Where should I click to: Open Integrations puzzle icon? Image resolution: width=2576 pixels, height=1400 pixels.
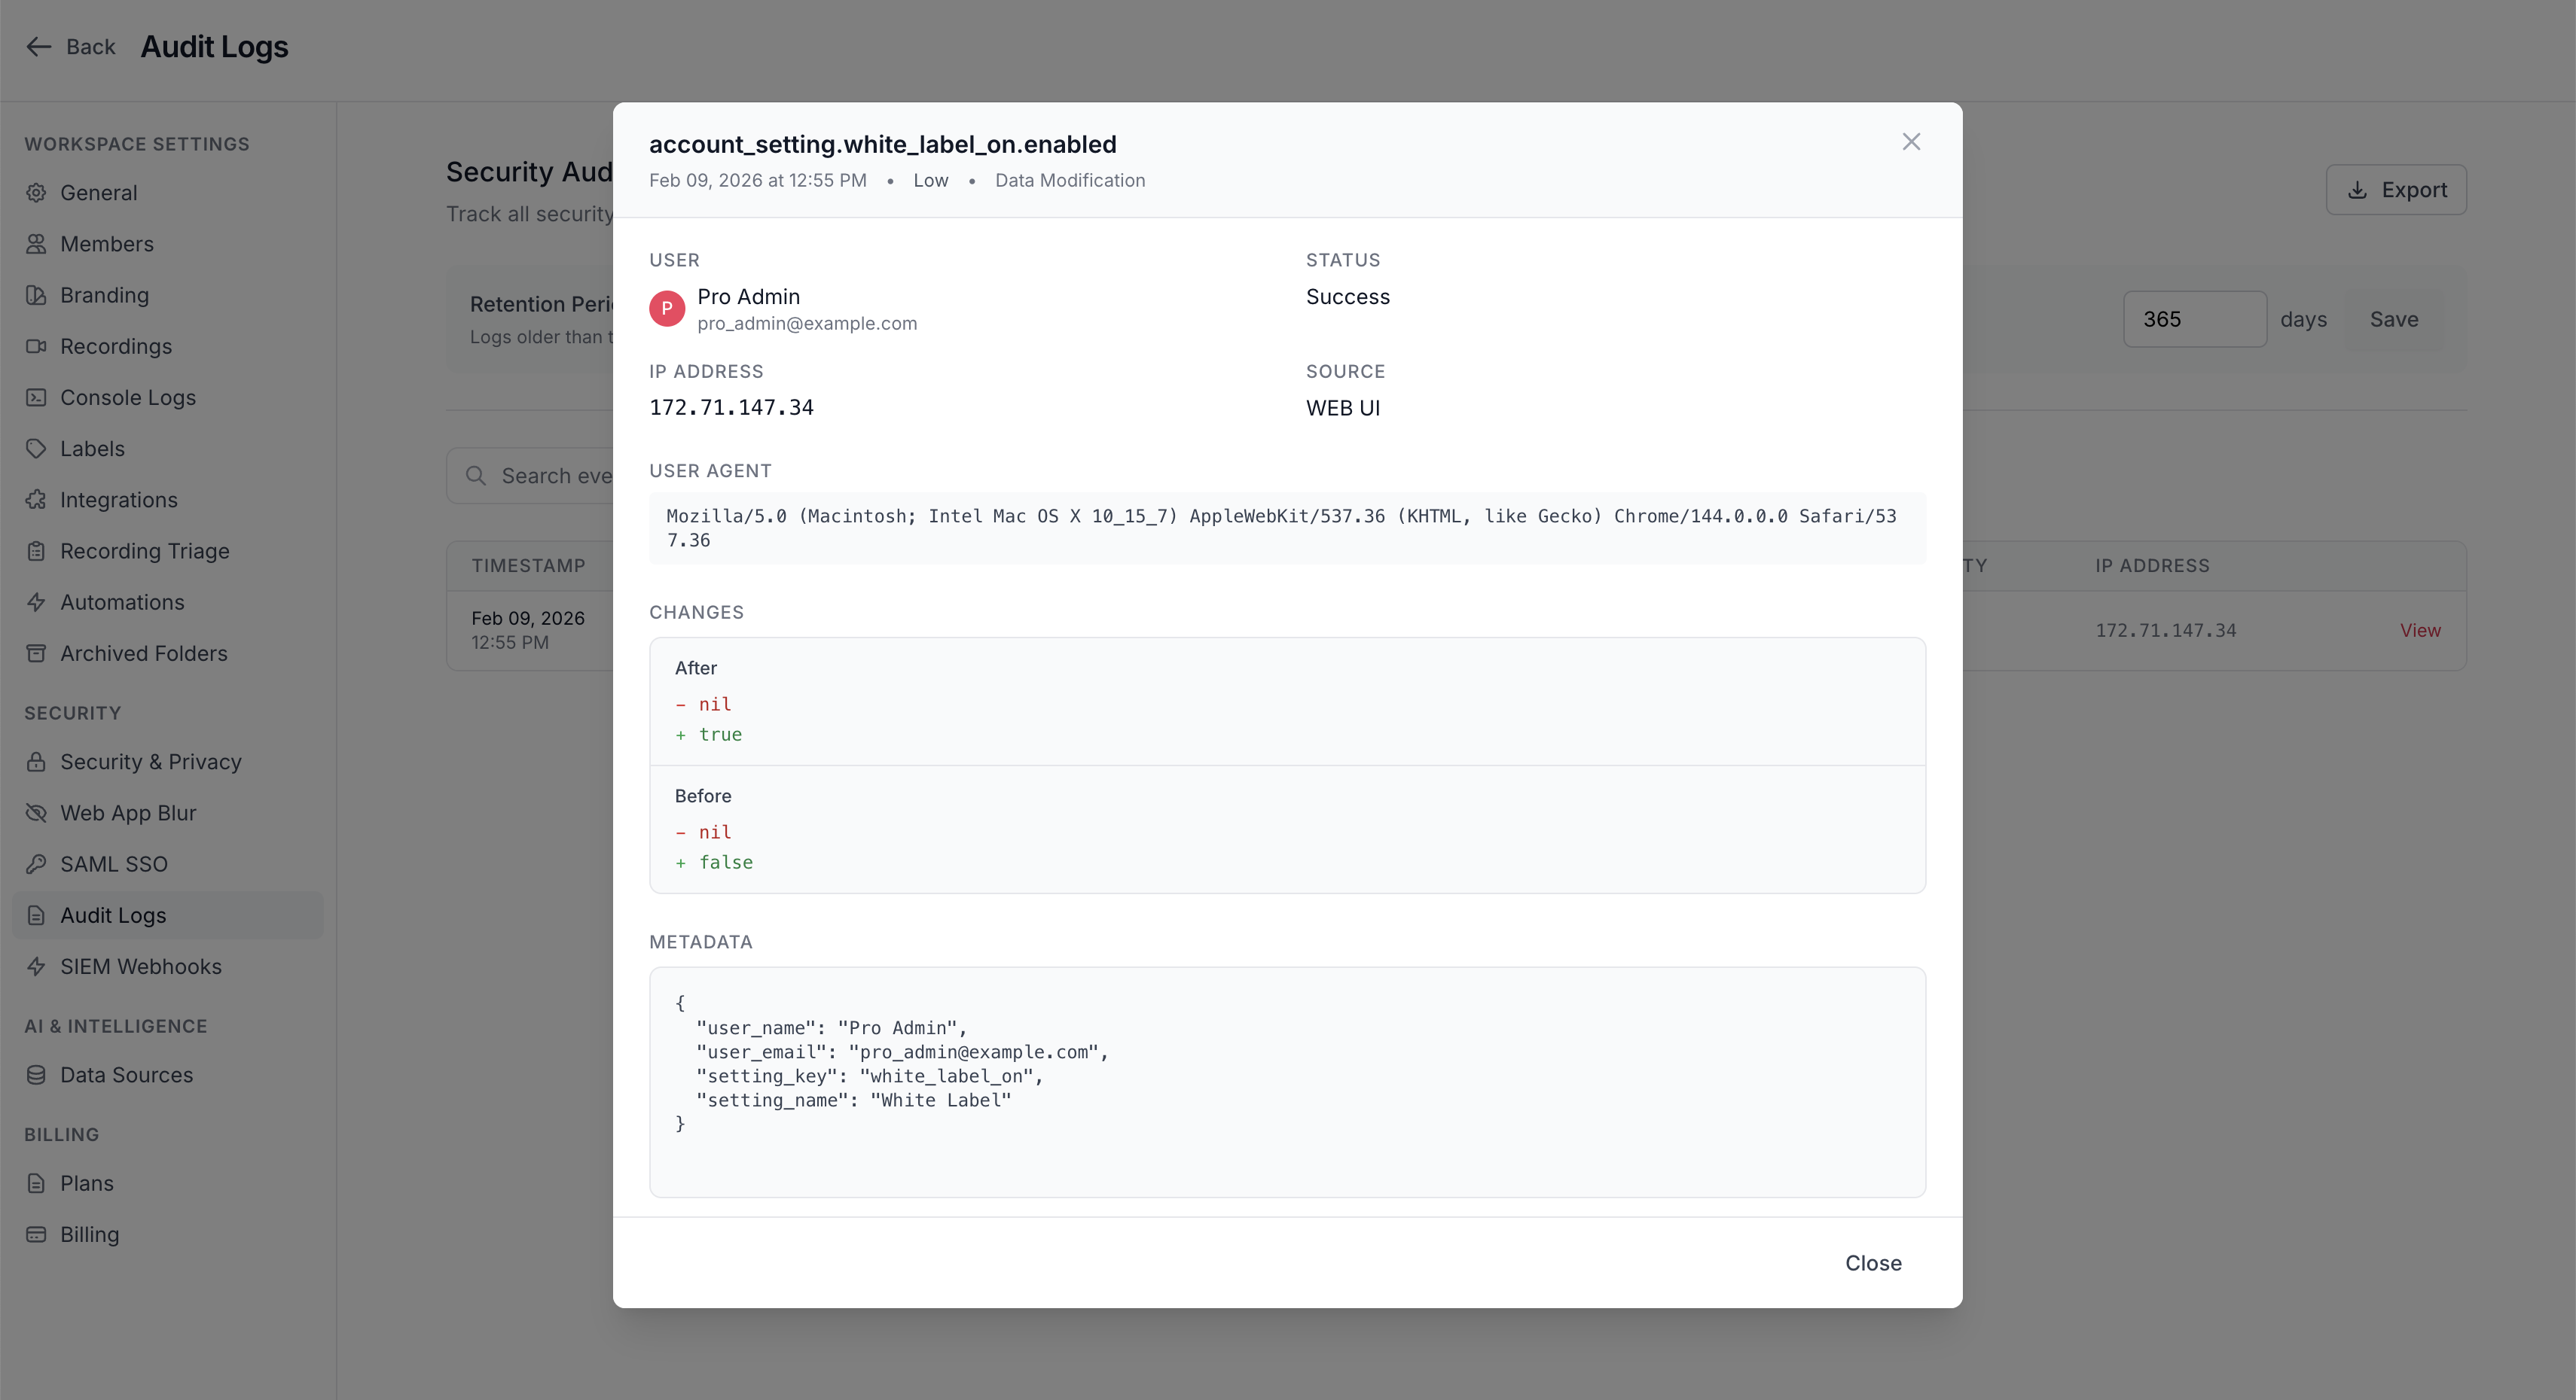click(36, 500)
